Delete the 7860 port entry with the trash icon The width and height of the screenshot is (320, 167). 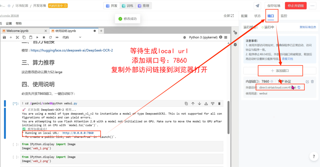[x=313, y=82]
